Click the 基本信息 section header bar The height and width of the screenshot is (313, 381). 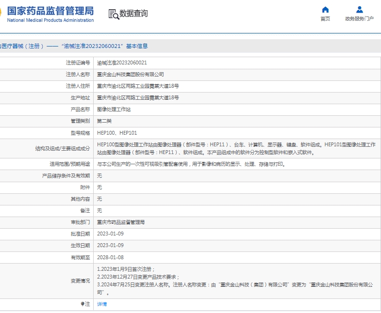(190, 46)
